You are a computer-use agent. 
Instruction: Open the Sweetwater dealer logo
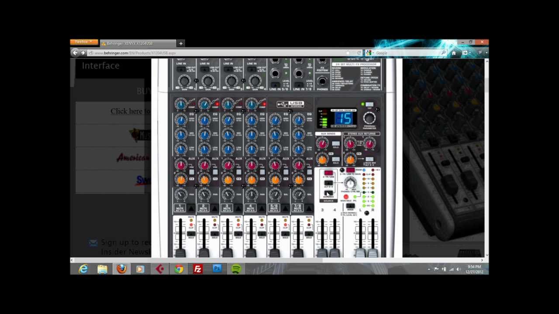[143, 180]
